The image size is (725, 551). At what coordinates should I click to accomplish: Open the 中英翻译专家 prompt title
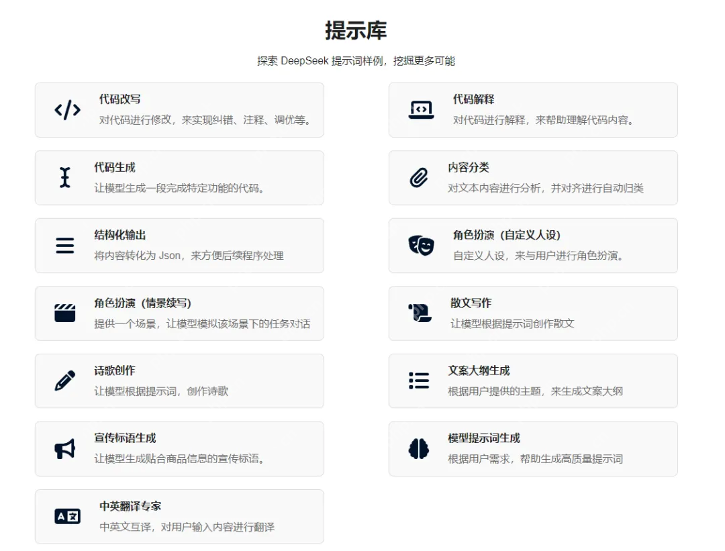[130, 506]
